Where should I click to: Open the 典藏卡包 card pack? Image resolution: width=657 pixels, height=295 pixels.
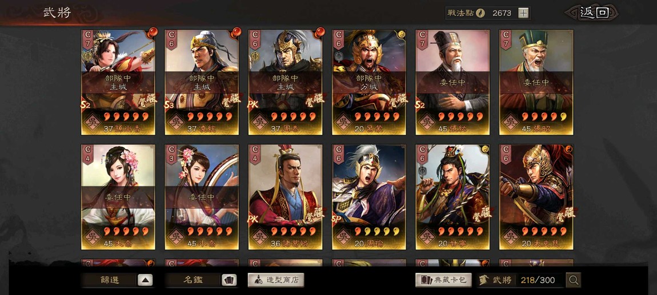443,280
